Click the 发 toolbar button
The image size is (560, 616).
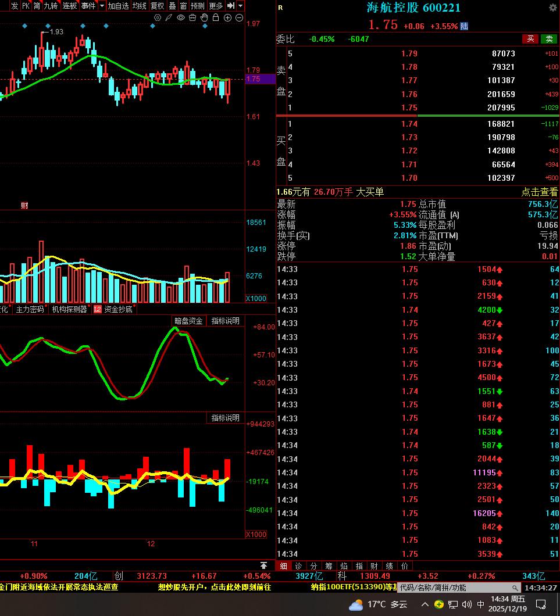(x=15, y=5)
